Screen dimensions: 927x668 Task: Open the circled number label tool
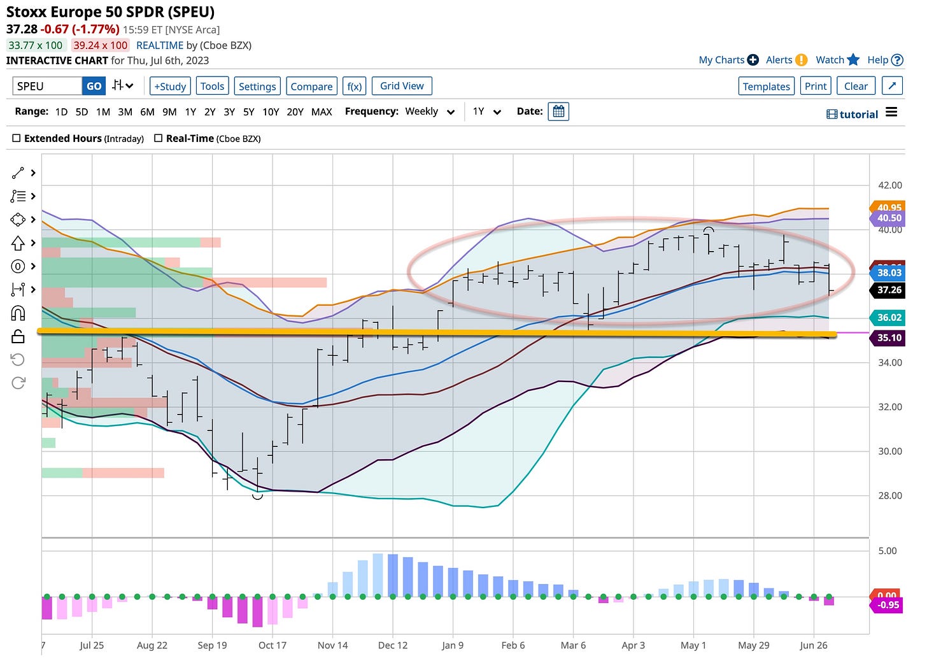(18, 266)
